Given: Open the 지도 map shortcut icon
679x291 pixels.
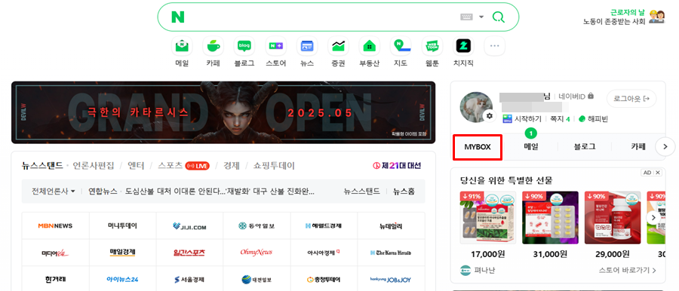Looking at the screenshot, I should [x=401, y=46].
